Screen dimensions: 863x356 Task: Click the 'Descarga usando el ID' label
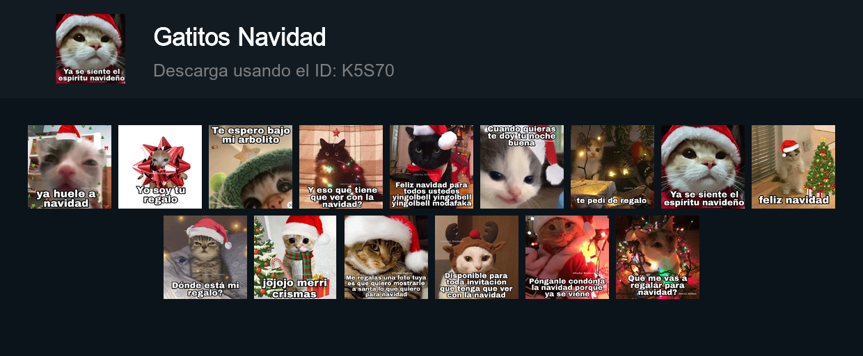[x=245, y=71]
